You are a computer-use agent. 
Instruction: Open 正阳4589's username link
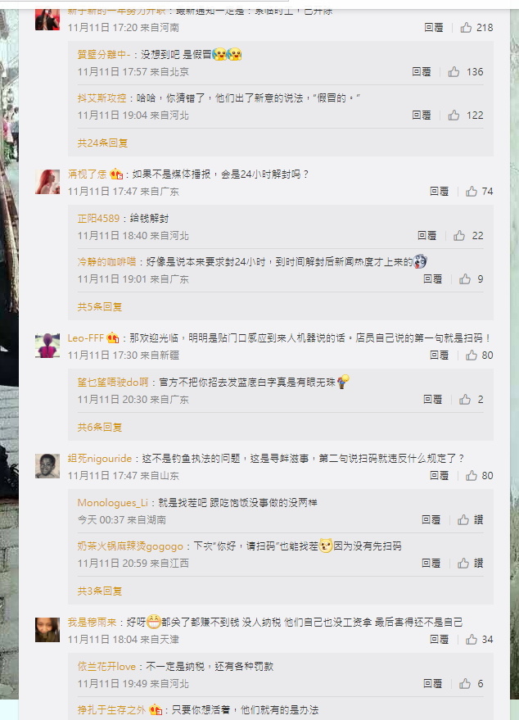click(98, 219)
